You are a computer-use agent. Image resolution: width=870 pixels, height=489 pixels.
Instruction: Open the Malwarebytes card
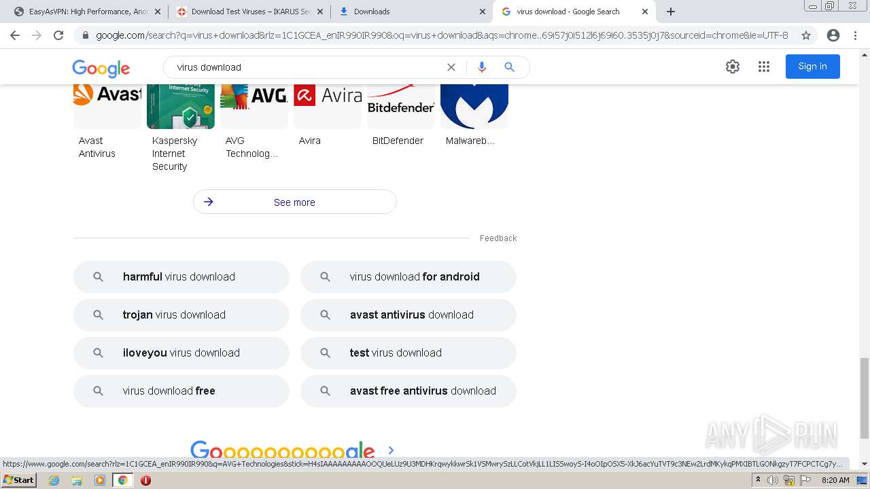[x=474, y=115]
